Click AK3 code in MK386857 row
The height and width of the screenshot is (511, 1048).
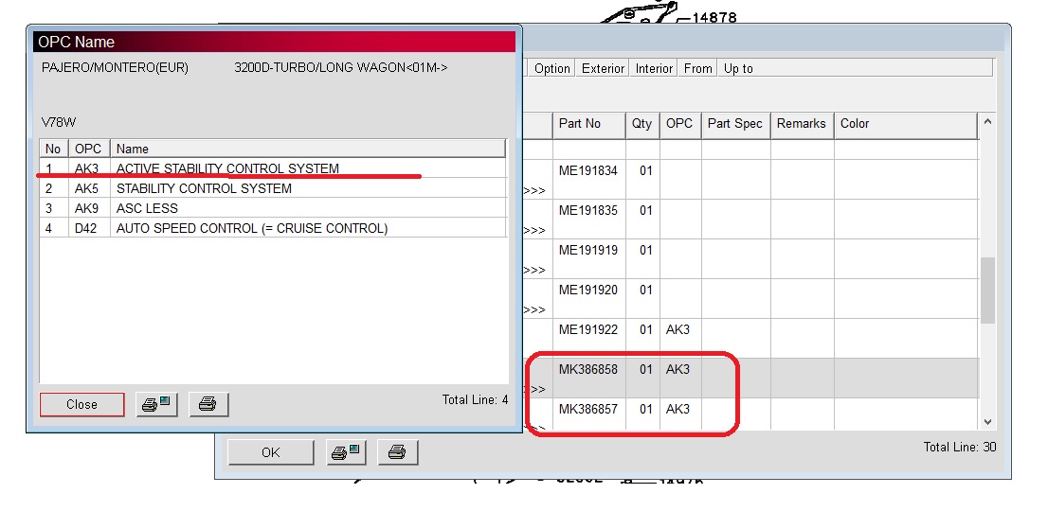click(678, 409)
